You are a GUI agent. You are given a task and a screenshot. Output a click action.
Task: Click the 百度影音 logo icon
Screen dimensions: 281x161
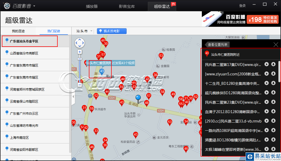[x=7, y=6]
